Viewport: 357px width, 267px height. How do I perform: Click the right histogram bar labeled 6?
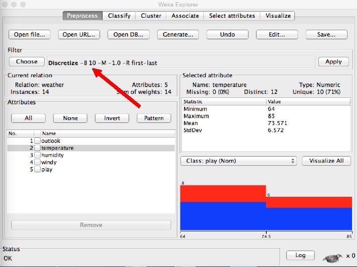[309, 214]
